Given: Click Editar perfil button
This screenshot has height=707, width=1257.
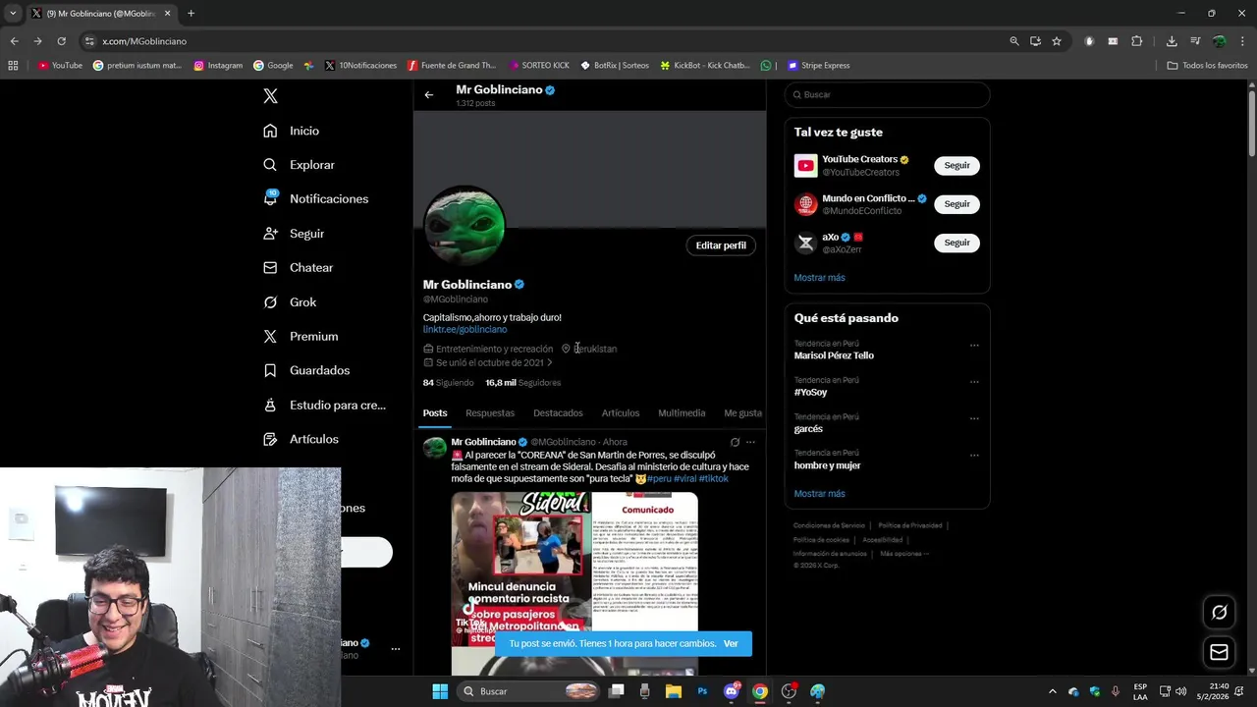Looking at the screenshot, I should 721,245.
